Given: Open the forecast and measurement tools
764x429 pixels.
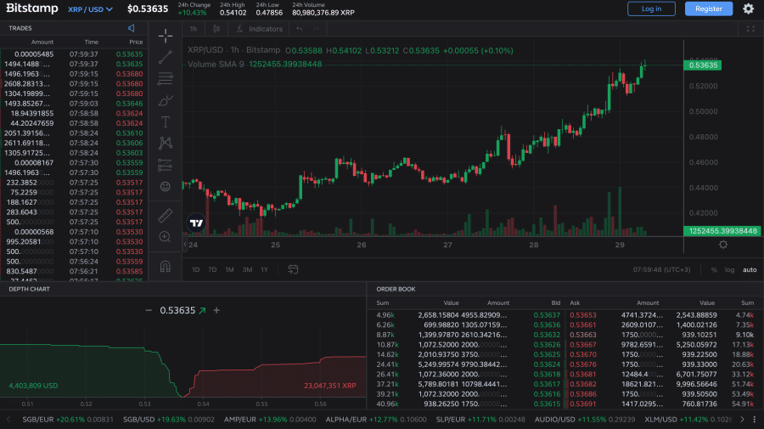Looking at the screenshot, I should (166, 166).
